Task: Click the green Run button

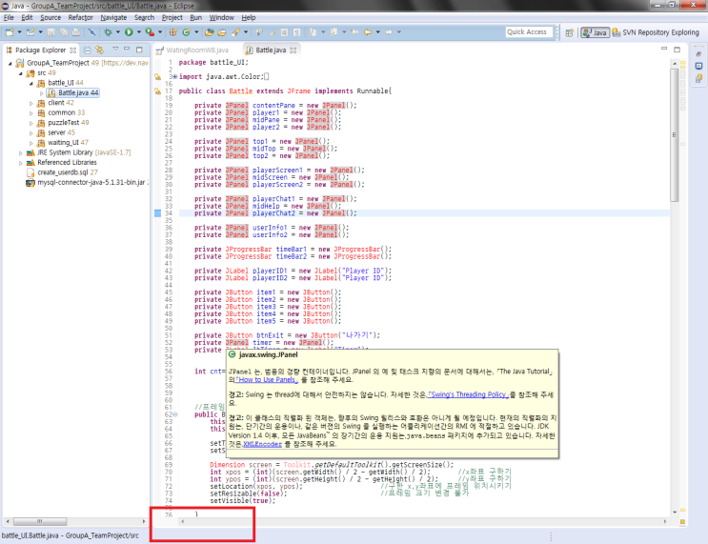Action: coord(129,32)
